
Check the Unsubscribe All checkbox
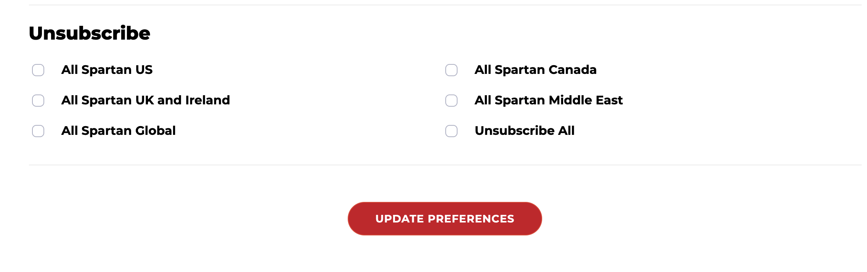click(451, 131)
